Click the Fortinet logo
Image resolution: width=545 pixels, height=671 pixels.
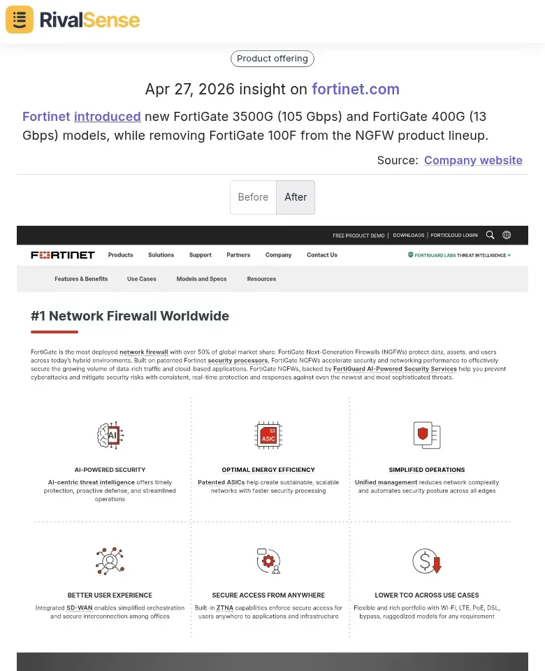coord(62,254)
